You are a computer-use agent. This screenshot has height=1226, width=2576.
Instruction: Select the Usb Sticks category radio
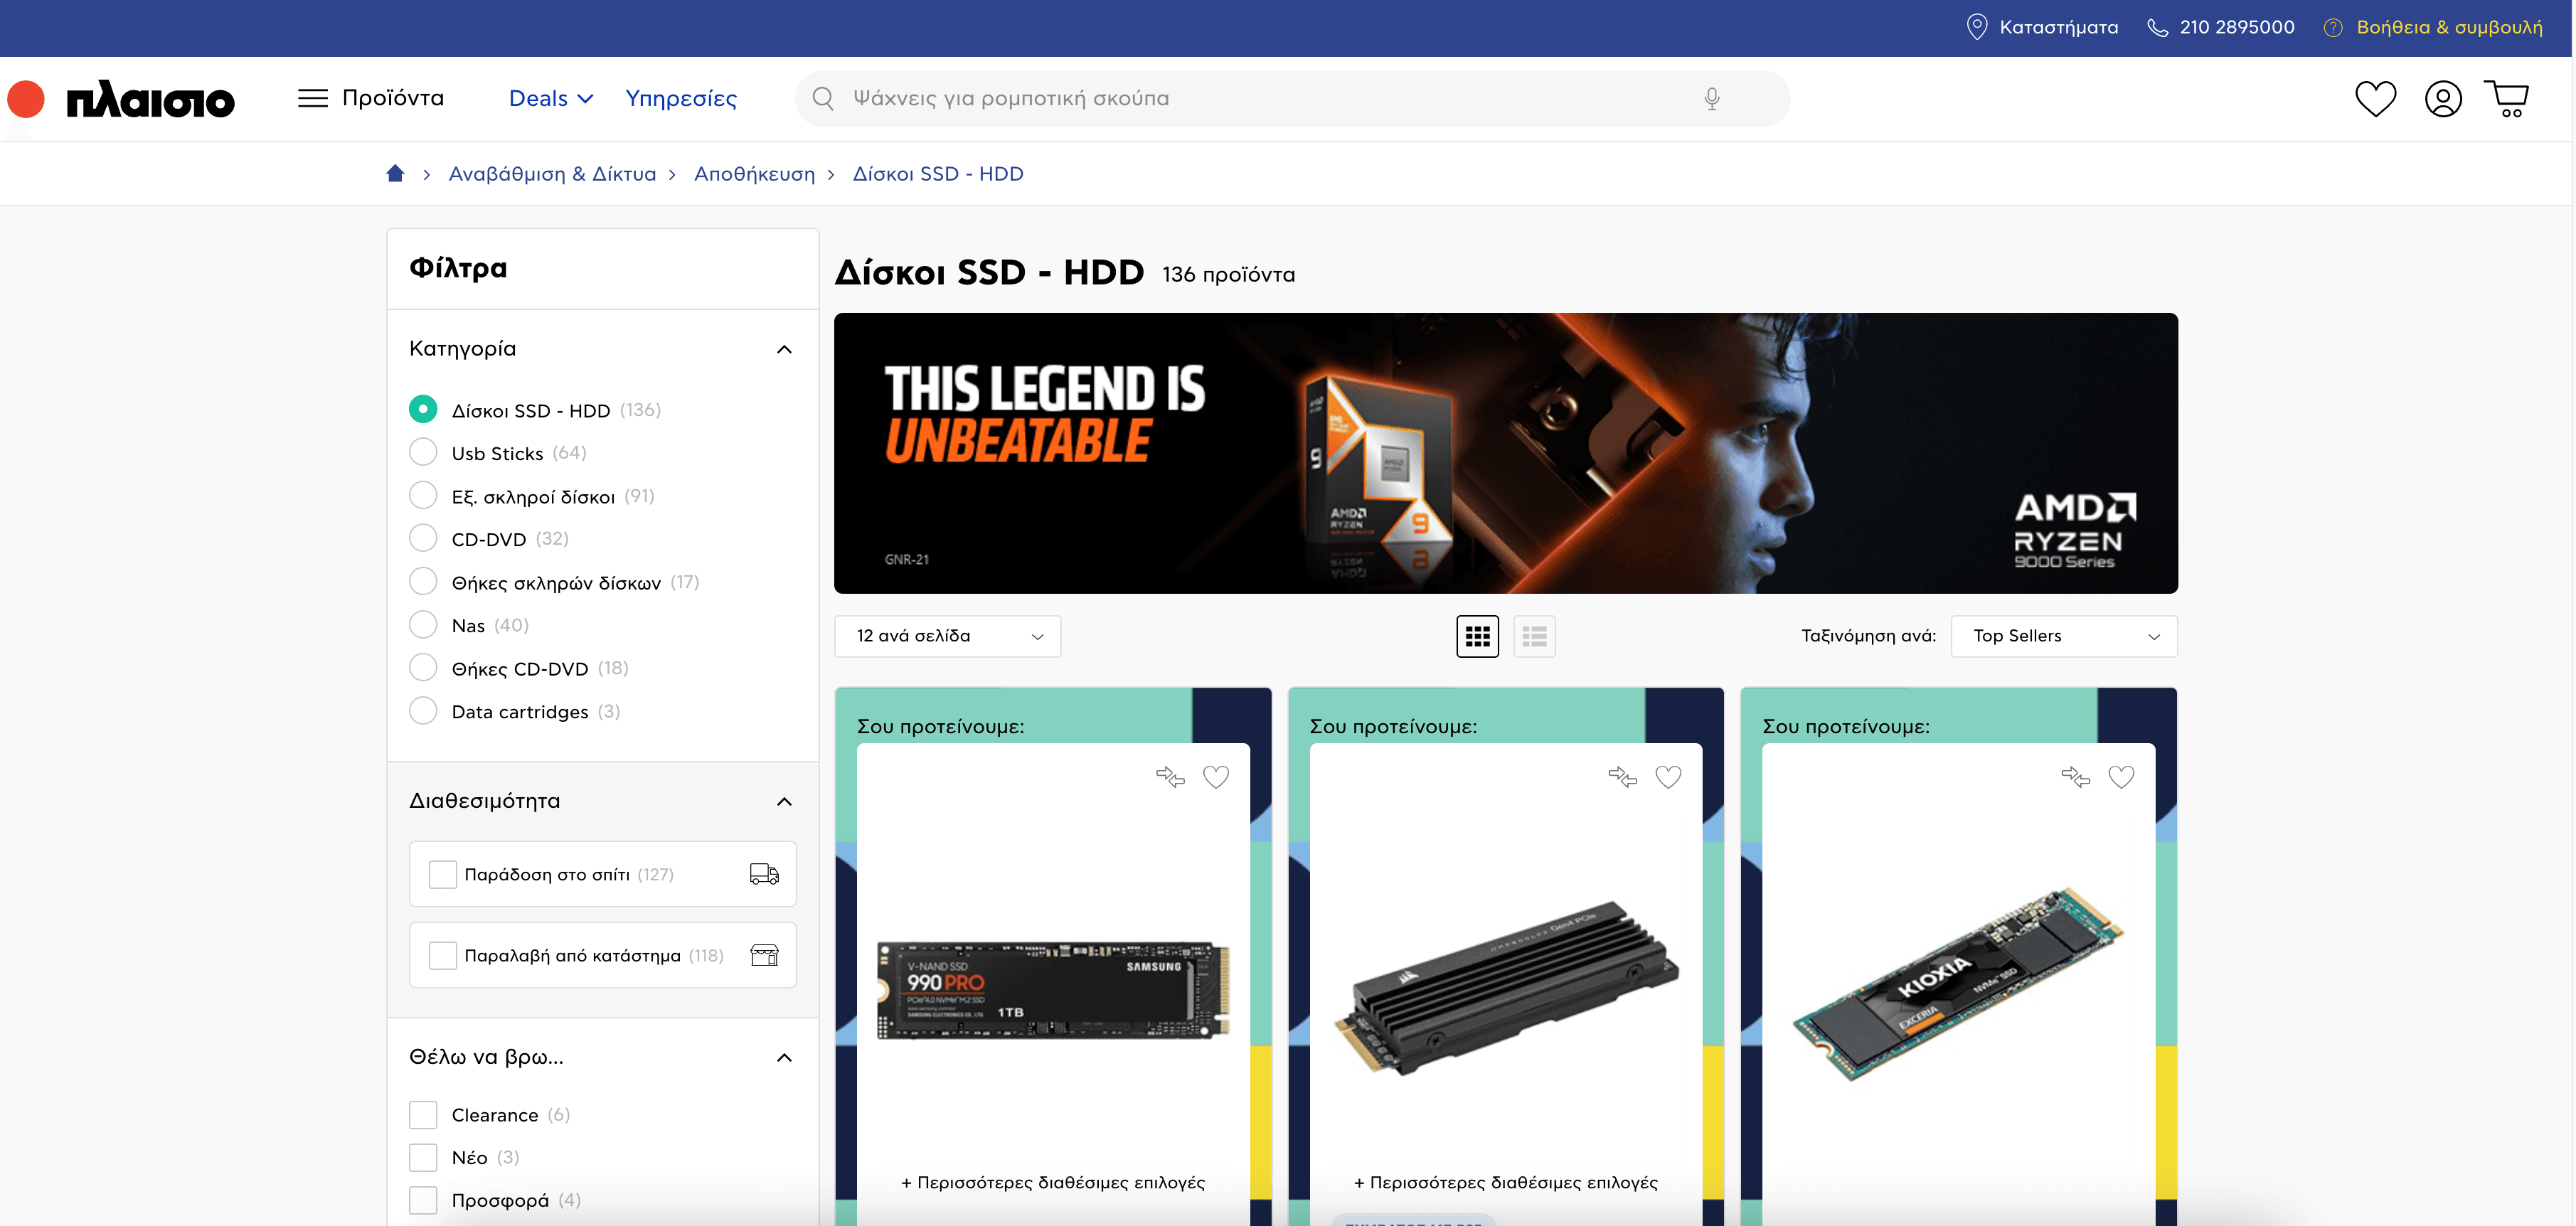click(x=423, y=453)
